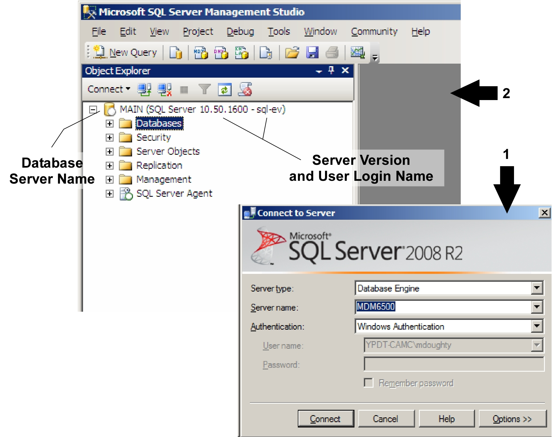Open the Server name dropdown arrow
Screen dimensions: 553x437
pyautogui.click(x=537, y=307)
